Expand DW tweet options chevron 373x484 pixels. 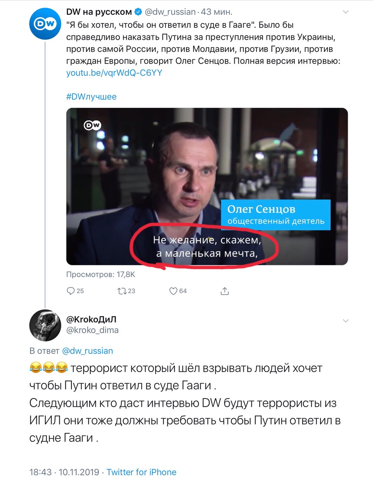(x=345, y=12)
